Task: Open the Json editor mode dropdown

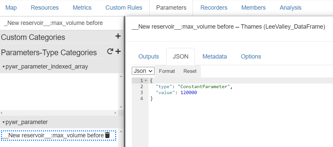Action: pyautogui.click(x=143, y=71)
